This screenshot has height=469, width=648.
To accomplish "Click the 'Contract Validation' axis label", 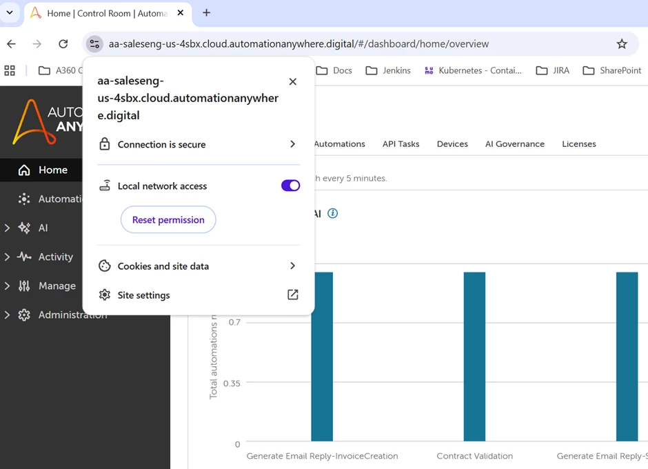I will [x=474, y=456].
